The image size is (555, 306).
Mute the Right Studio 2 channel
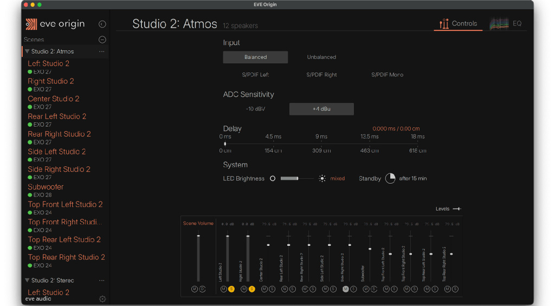point(244,289)
